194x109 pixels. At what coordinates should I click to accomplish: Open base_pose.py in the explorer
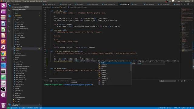point(21,38)
